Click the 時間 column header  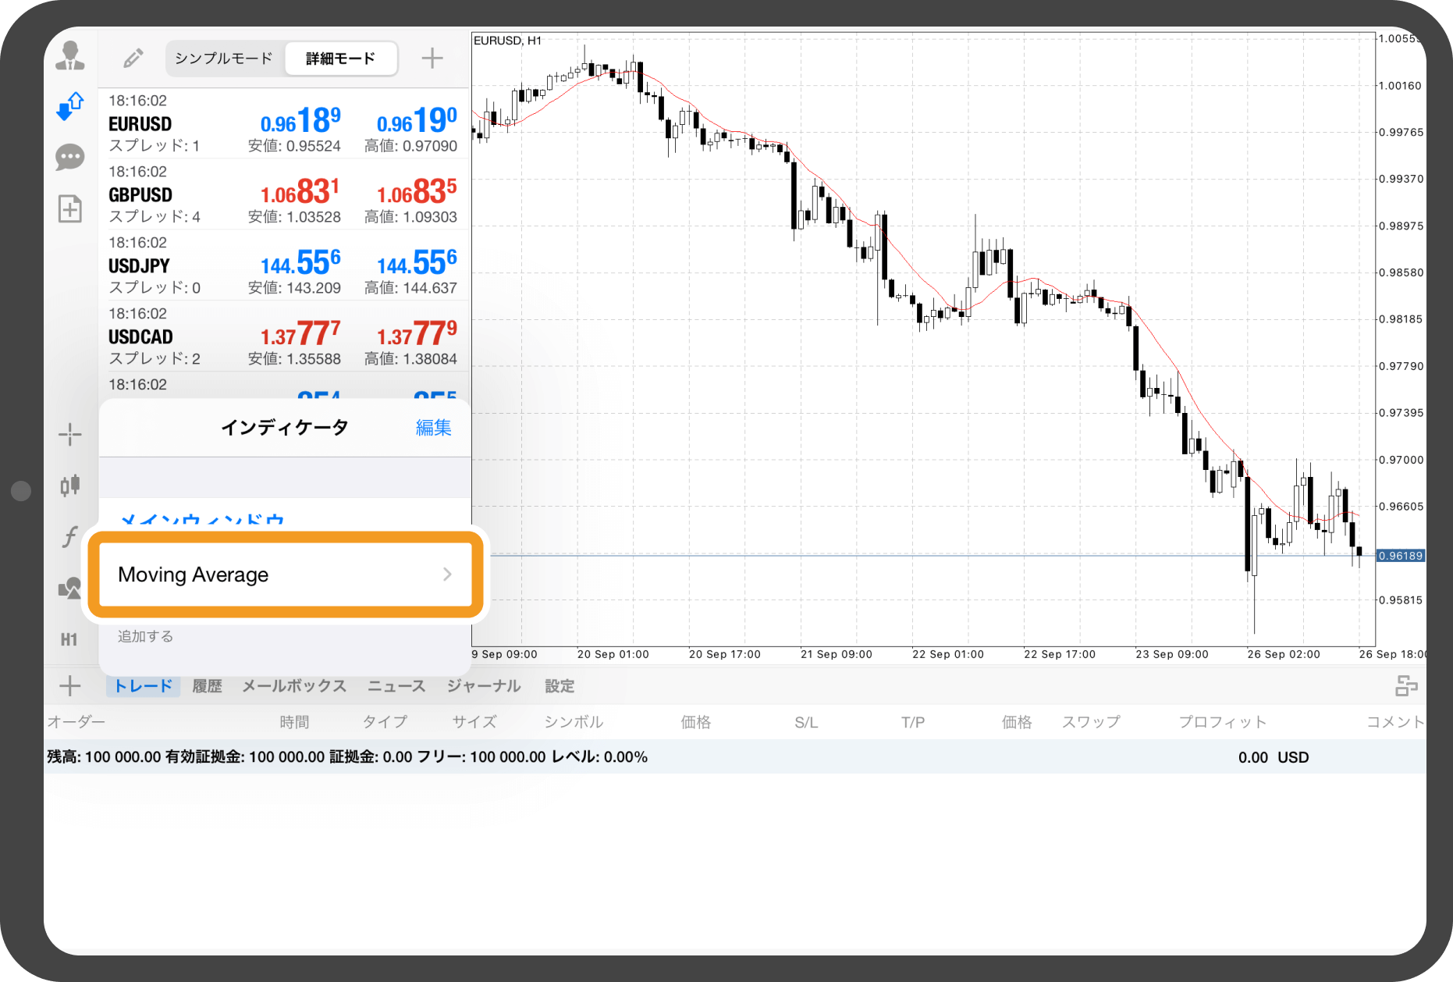[x=294, y=722]
